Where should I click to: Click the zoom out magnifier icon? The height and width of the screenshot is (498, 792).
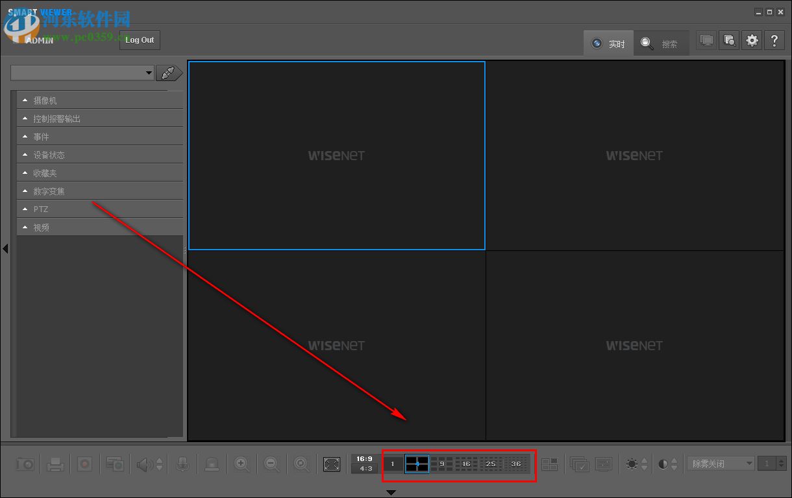click(271, 464)
